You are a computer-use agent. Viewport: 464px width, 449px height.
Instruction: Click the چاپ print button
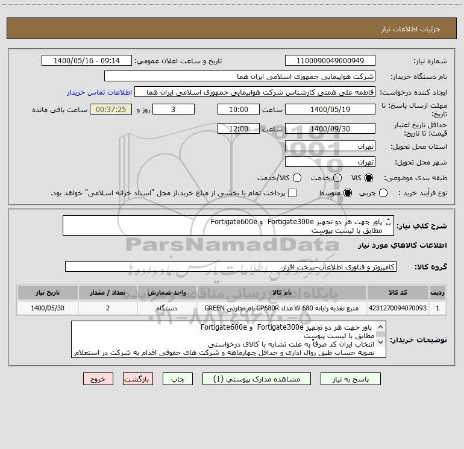[178, 379]
